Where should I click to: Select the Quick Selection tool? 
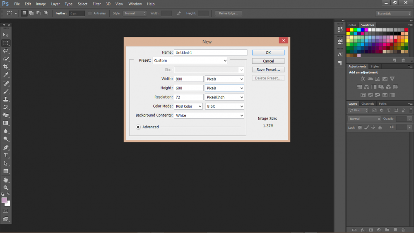(6, 59)
